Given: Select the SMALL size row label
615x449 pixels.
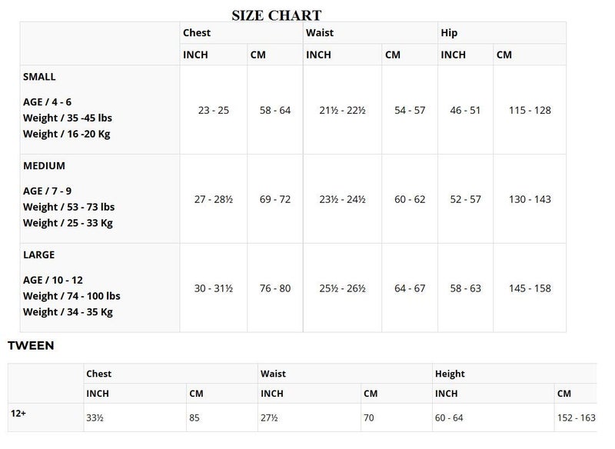Looking at the screenshot, I should (39, 77).
